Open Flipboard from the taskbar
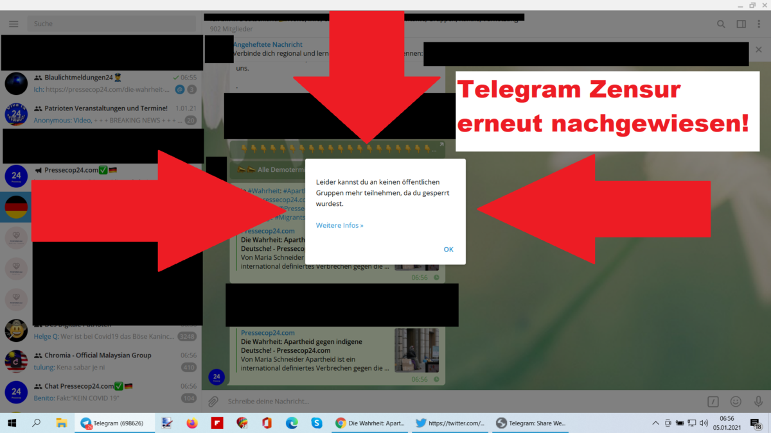 tap(217, 423)
